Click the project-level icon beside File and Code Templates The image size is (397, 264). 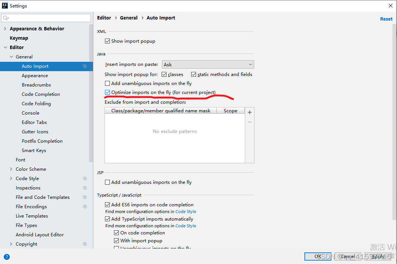[x=85, y=197]
